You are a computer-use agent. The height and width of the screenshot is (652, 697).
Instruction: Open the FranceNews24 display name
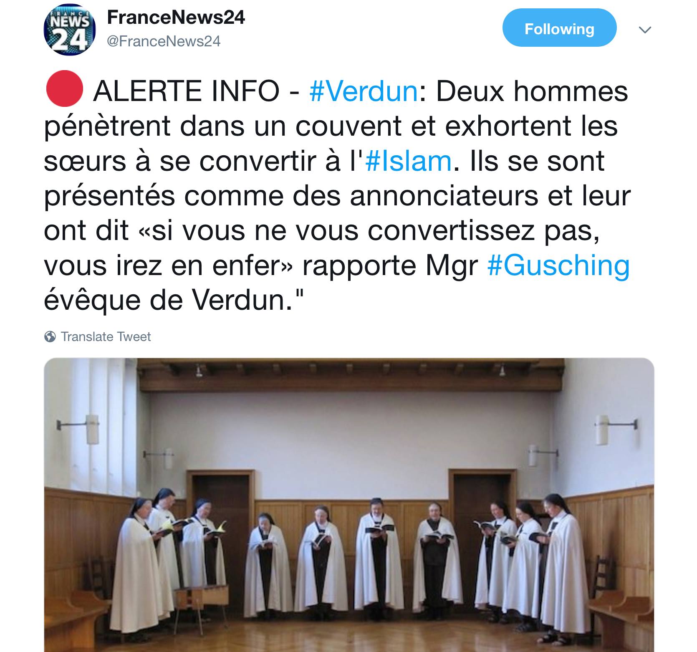click(176, 18)
